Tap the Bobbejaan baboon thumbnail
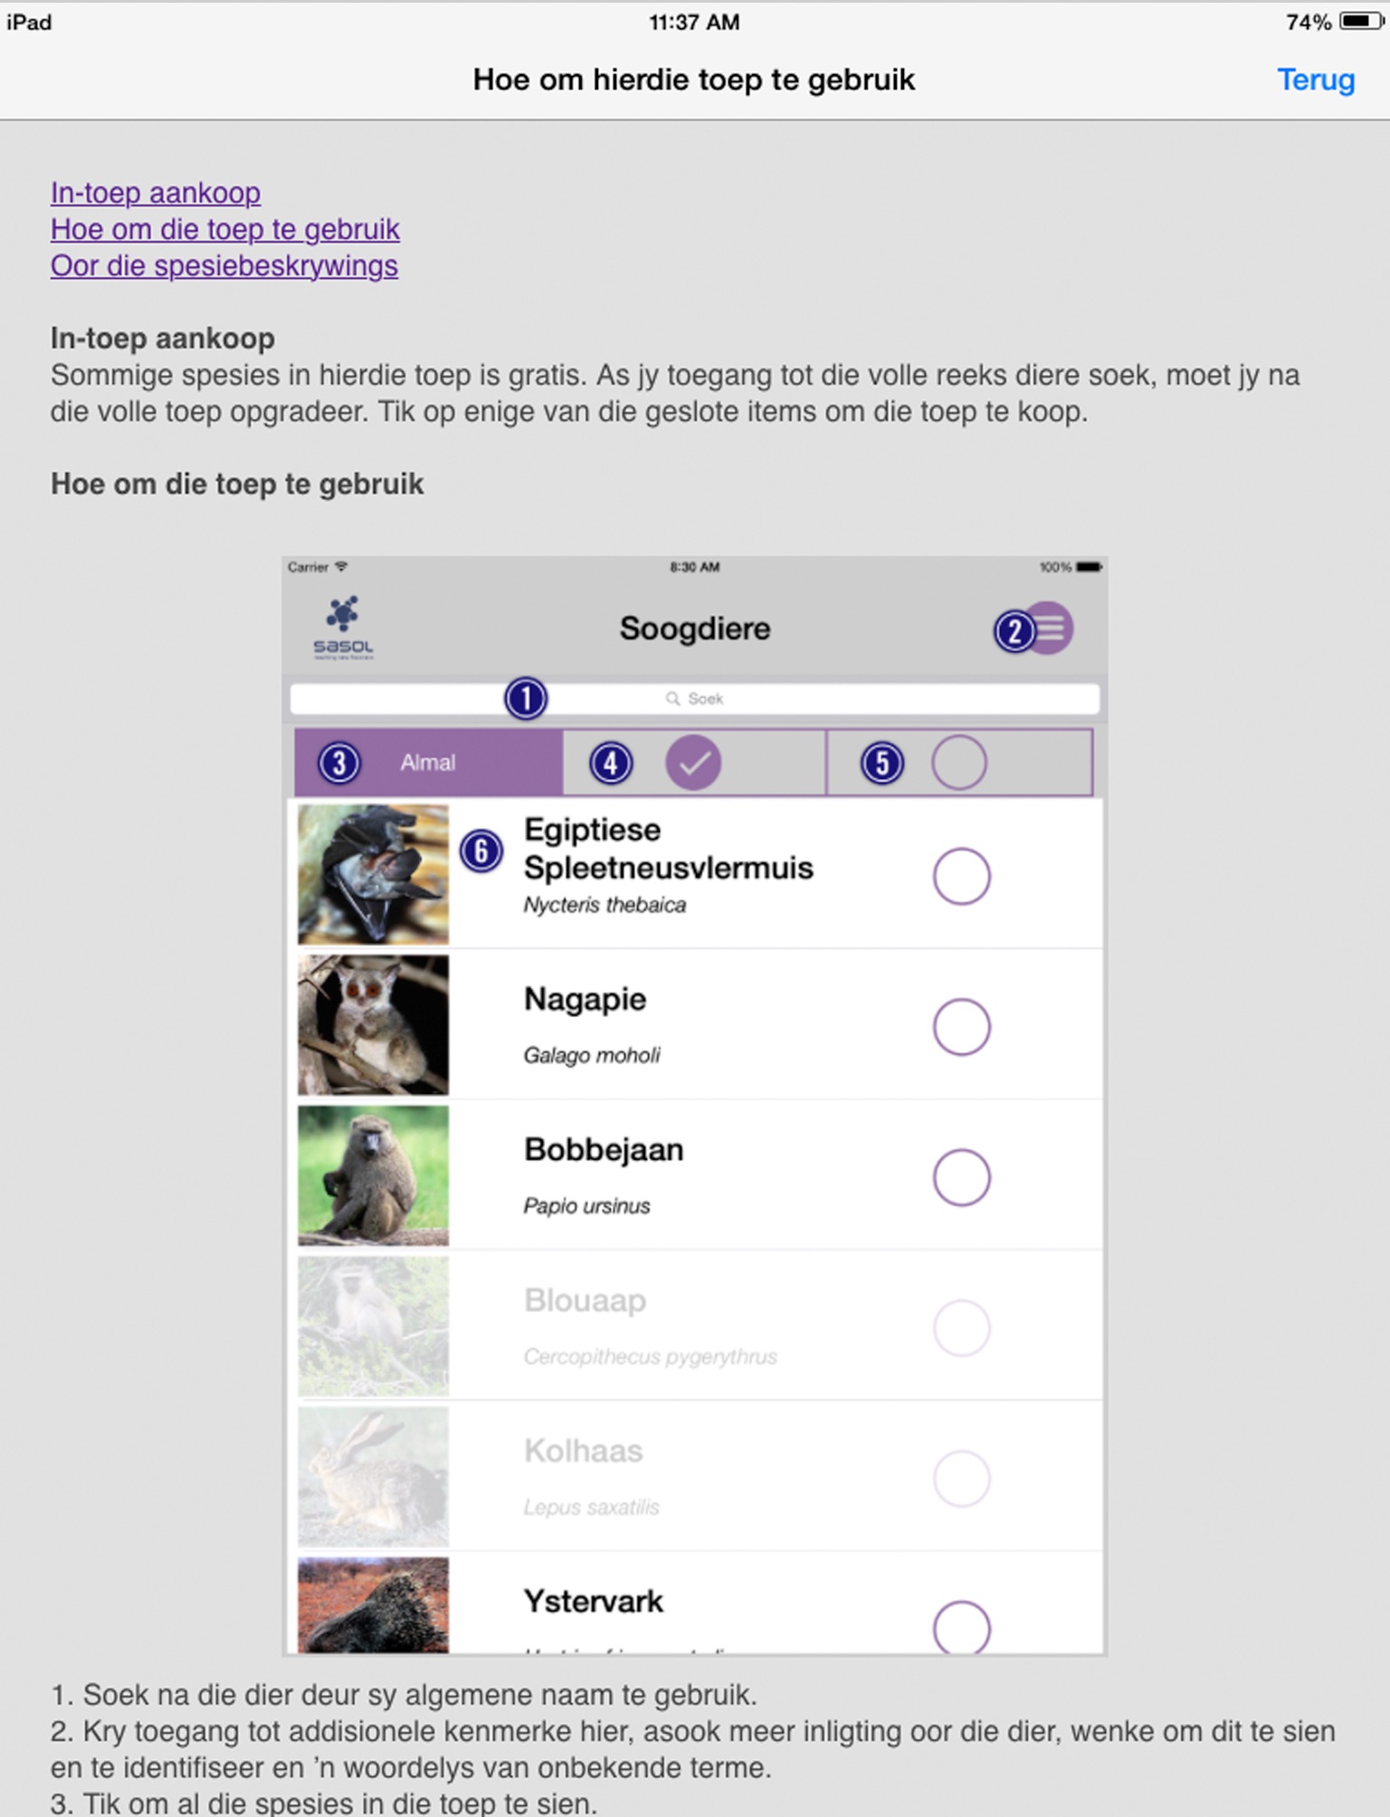The image size is (1390, 1817). 373,1175
